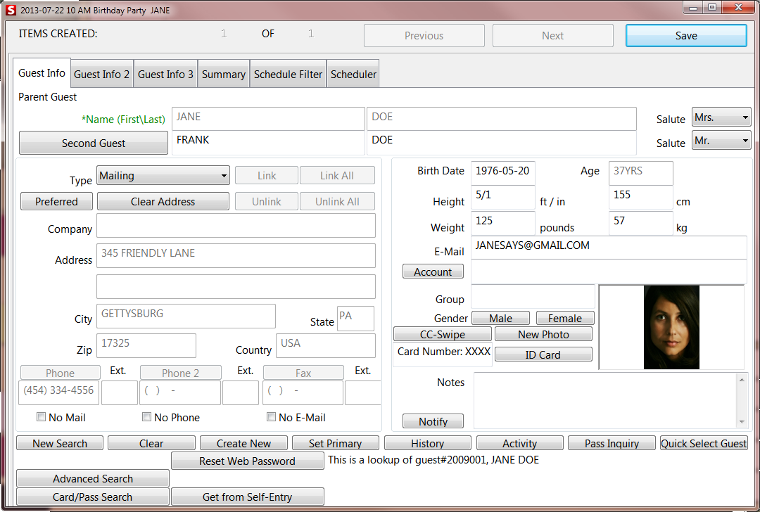Set gender to Female
The width and height of the screenshot is (760, 512).
pyautogui.click(x=565, y=319)
